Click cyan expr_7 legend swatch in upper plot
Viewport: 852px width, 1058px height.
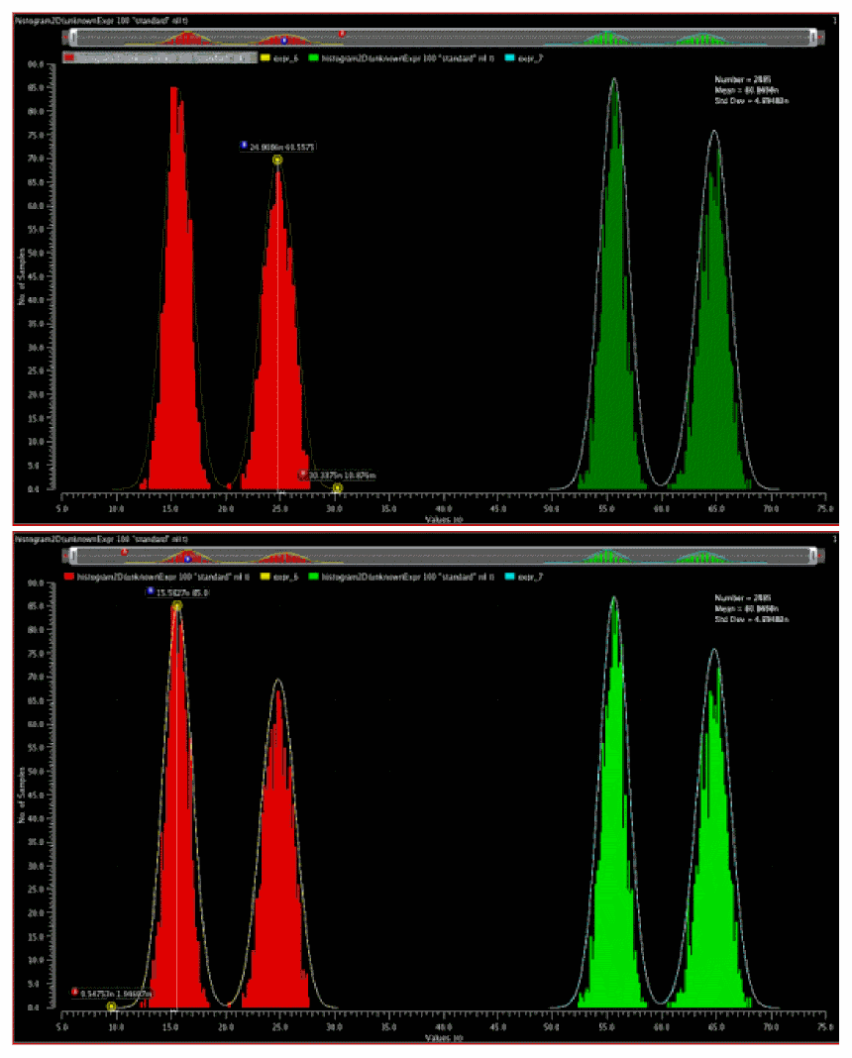pyautogui.click(x=510, y=58)
